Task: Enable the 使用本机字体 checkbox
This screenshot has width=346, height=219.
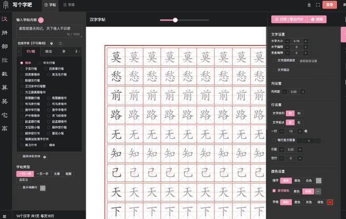Action: coord(19,156)
